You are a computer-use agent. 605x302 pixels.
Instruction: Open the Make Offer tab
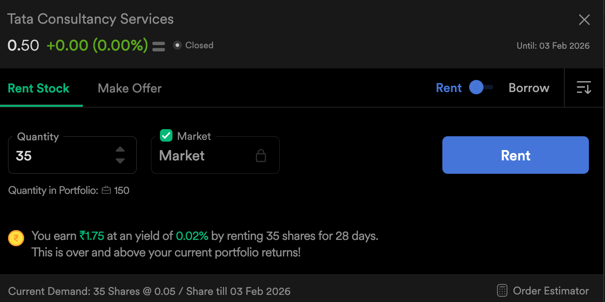coord(130,88)
